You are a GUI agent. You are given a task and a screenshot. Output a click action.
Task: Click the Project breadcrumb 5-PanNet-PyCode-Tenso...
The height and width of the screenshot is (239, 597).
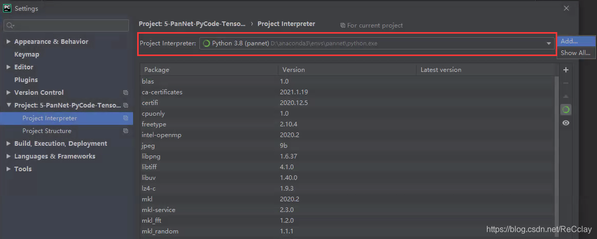coord(192,23)
